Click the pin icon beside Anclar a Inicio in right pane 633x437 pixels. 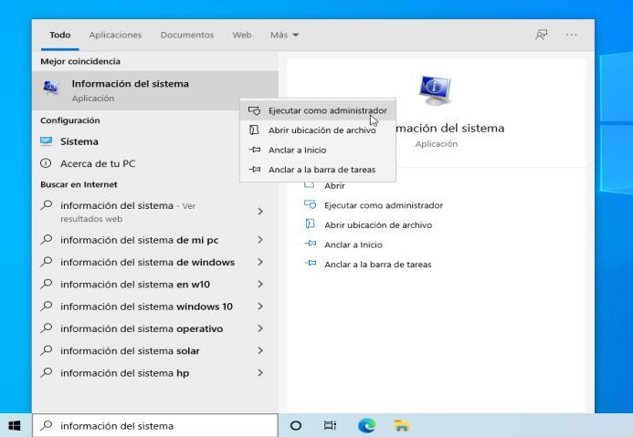point(310,244)
